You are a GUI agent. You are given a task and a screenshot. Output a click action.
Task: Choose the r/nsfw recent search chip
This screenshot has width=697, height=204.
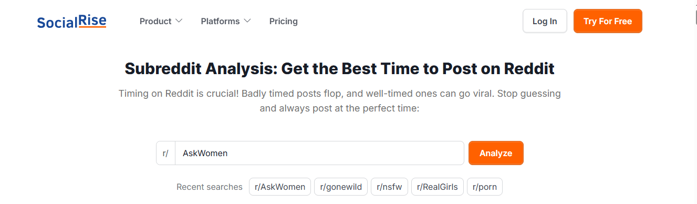(389, 187)
